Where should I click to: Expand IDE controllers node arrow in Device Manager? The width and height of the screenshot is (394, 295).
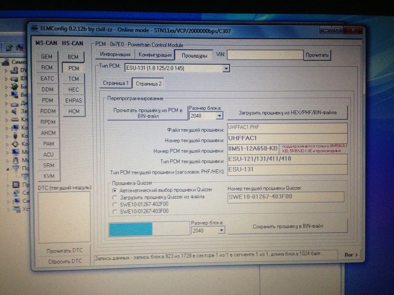click(x=6, y=79)
